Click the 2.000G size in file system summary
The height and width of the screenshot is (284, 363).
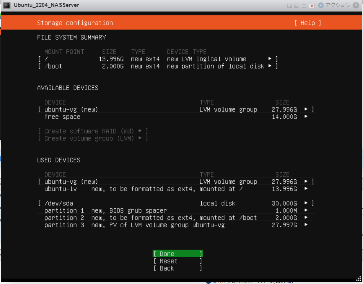(113, 66)
